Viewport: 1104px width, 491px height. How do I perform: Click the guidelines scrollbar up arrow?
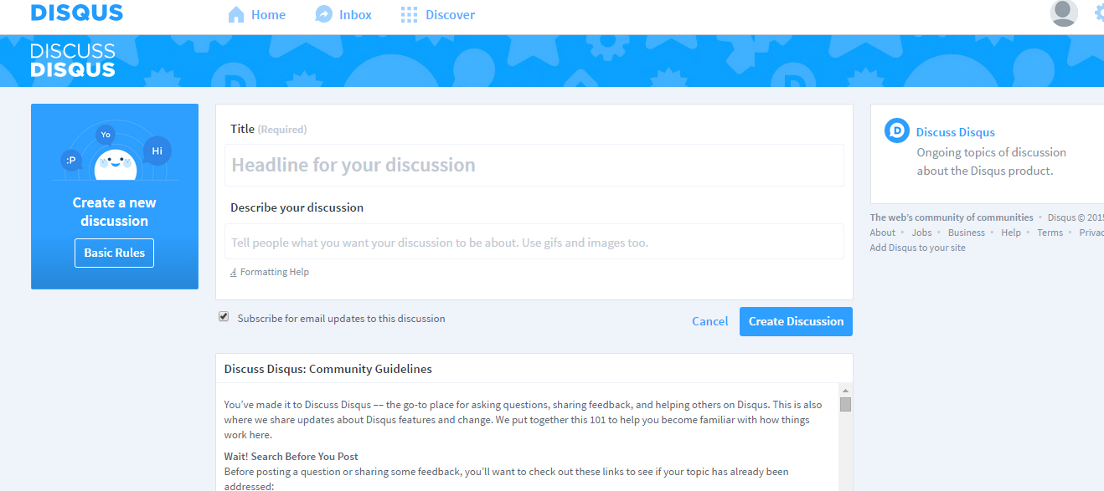pos(845,391)
